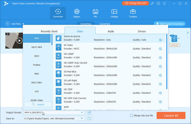This screenshot has width=191, height=124.
Task: Click the Save to path field
Action: pos(51,118)
